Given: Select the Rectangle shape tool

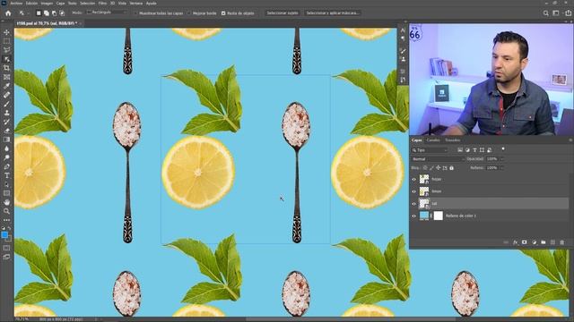Looking at the screenshot, I should (6, 193).
